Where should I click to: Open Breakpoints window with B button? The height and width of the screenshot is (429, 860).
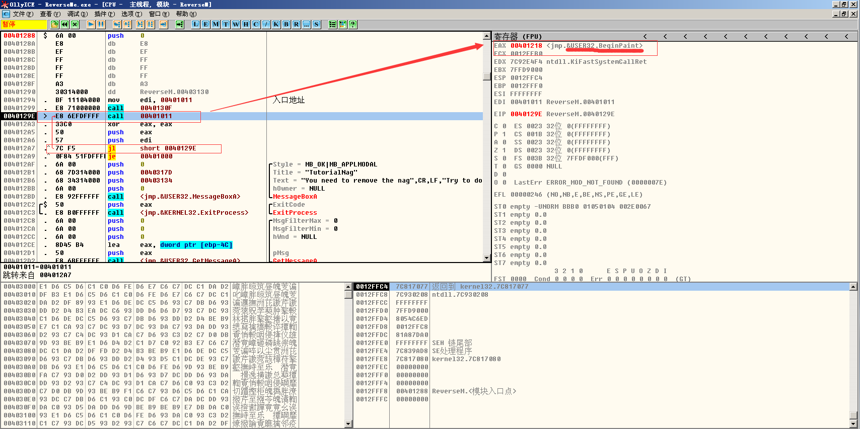point(286,24)
